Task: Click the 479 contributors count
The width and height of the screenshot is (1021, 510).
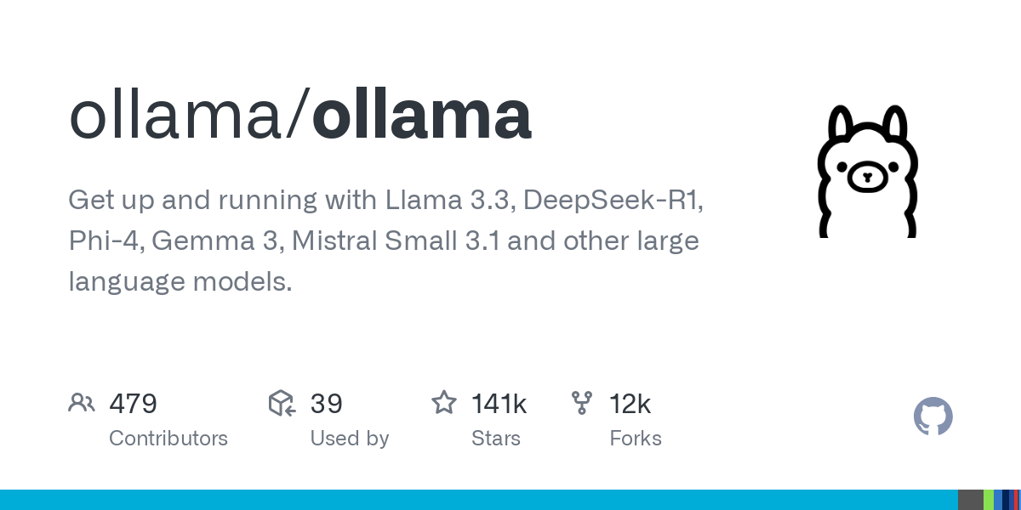Action: pyautogui.click(x=134, y=404)
